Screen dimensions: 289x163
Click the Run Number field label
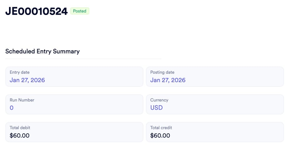point(22,100)
